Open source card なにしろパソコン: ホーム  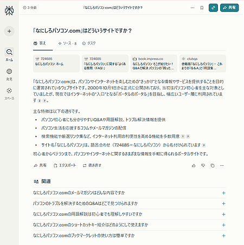tap(56, 63)
